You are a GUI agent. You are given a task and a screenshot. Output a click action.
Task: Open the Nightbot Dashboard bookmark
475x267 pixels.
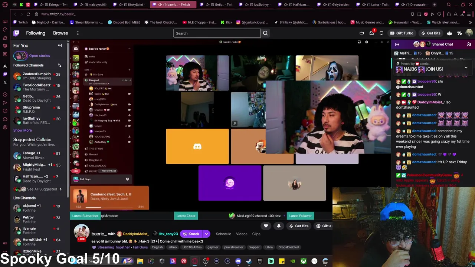click(x=49, y=22)
